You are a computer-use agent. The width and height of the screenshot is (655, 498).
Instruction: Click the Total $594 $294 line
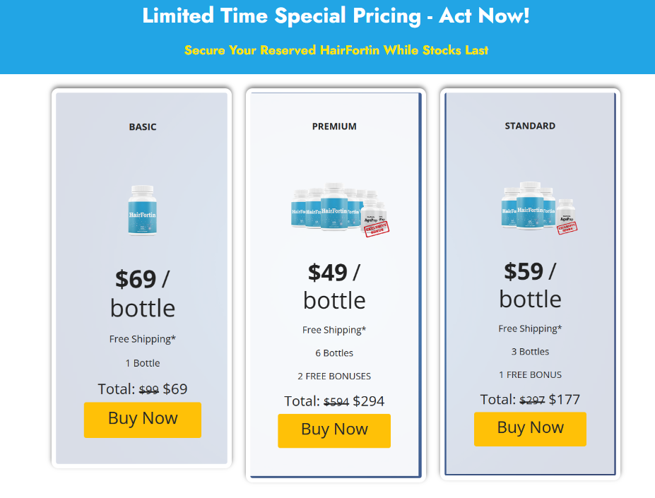point(334,401)
